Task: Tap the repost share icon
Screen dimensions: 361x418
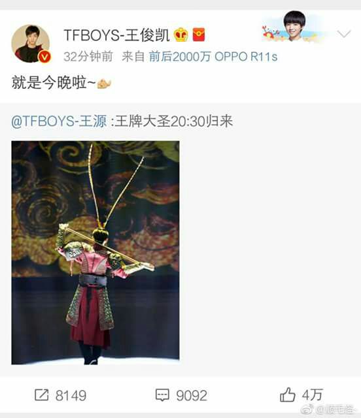Action: pyautogui.click(x=42, y=394)
